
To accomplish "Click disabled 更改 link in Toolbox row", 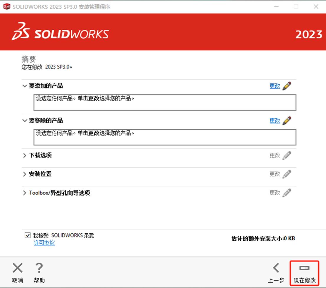I will [275, 193].
